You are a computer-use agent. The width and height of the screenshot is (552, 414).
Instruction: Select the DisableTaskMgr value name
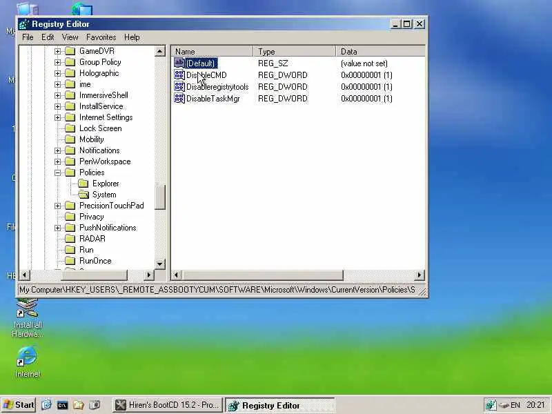[x=213, y=99]
